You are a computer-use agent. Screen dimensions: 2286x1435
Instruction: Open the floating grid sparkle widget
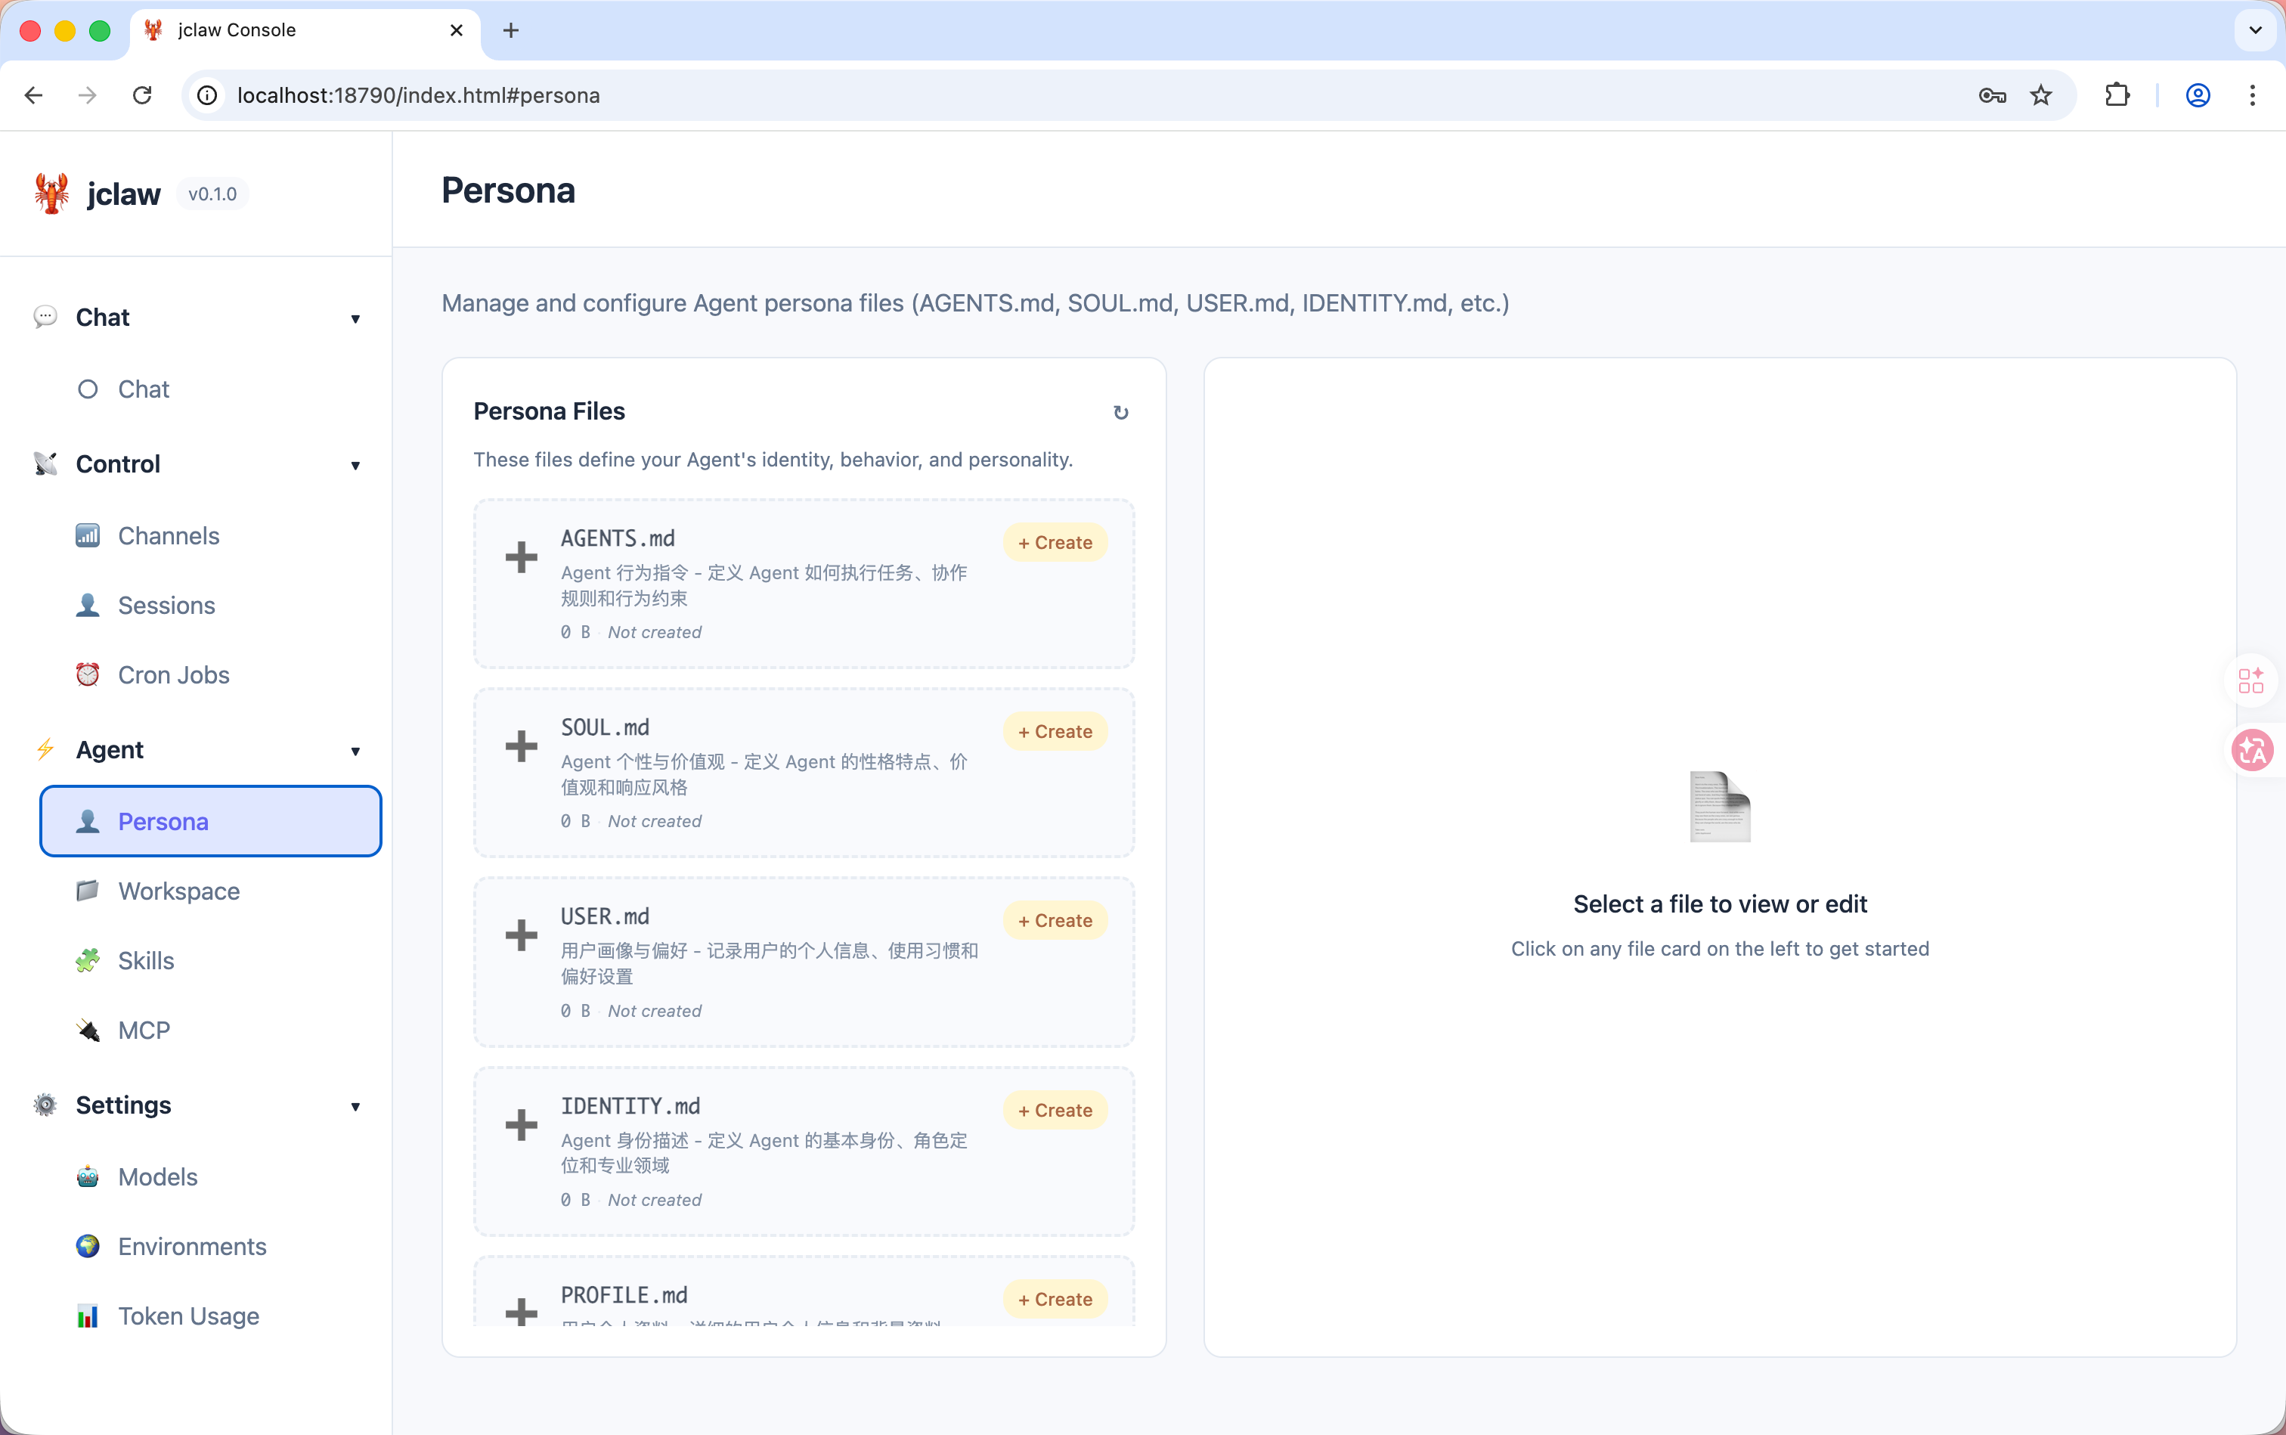click(2251, 680)
